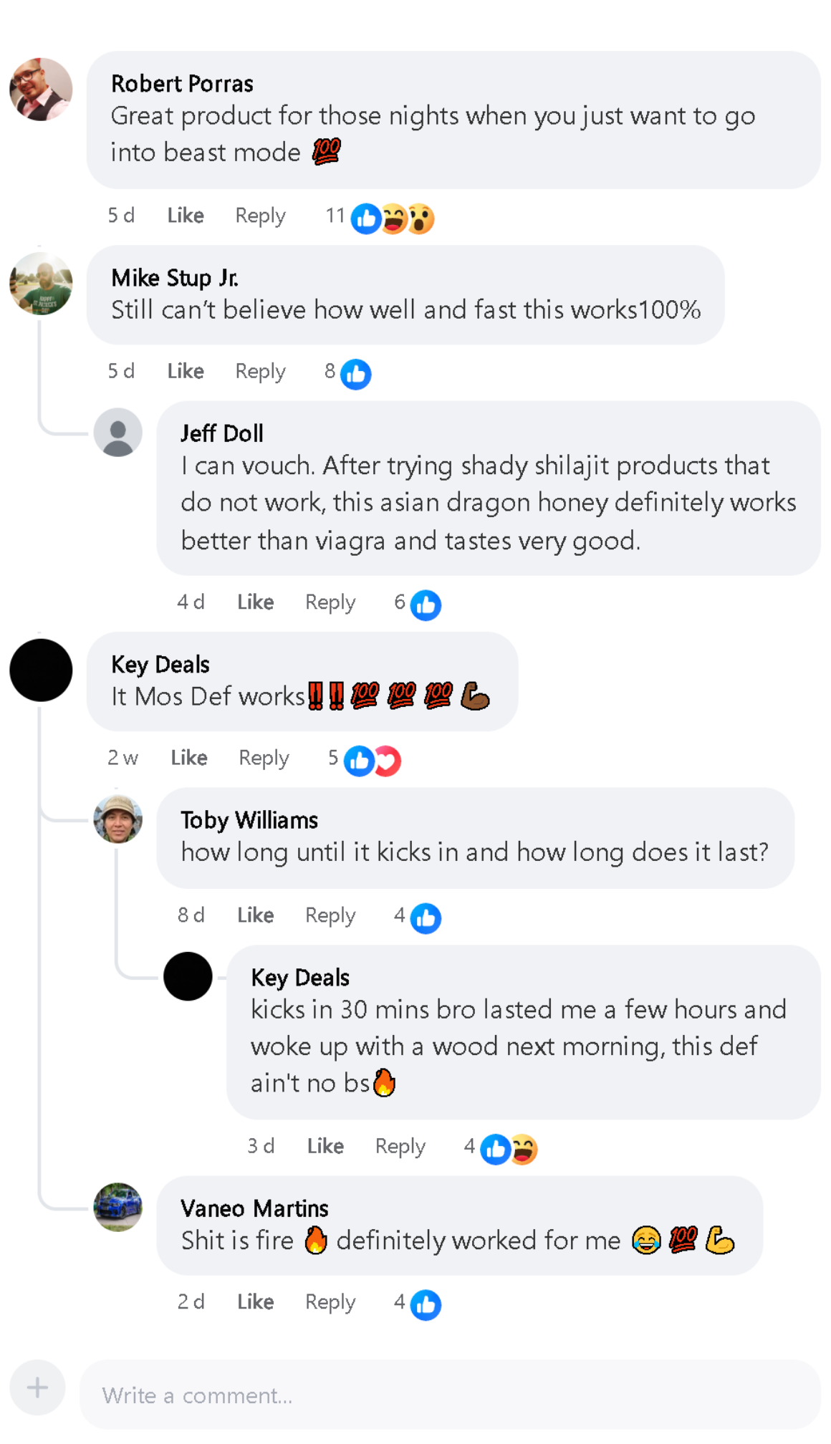Viewport: 831px width, 1444px height.
Task: Reply to Key Deals' 'It Mos Def works' comment
Action: coord(264,758)
